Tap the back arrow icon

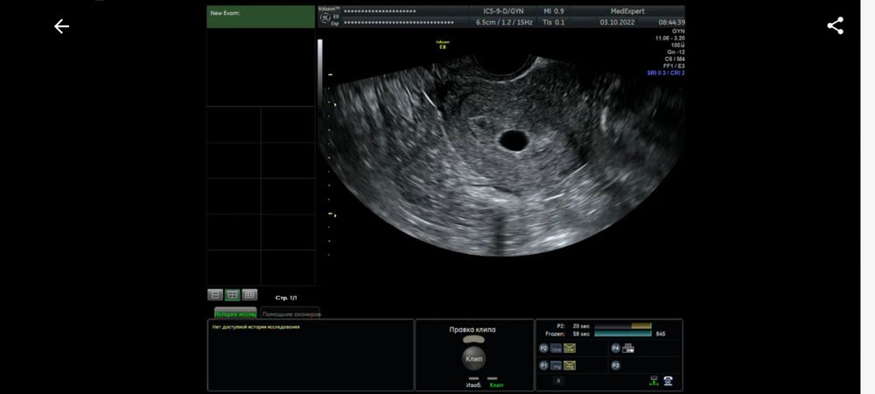click(x=61, y=26)
